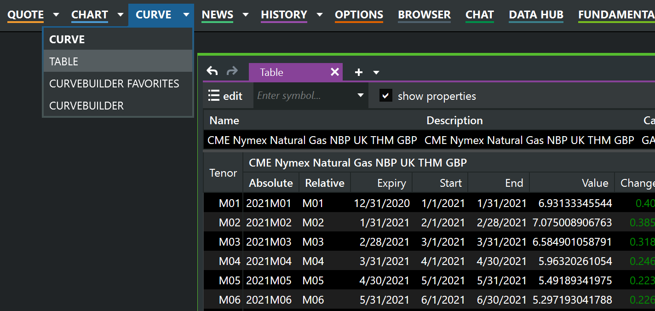Viewport: 655px width, 311px height.
Task: Open the tab list dropdown arrow
Action: point(376,72)
